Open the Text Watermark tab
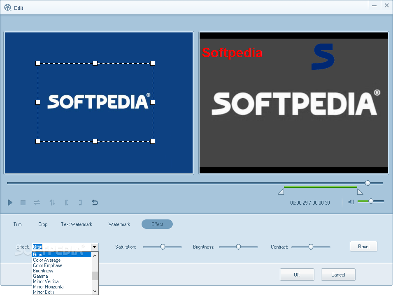The image size is (393, 295). click(77, 224)
